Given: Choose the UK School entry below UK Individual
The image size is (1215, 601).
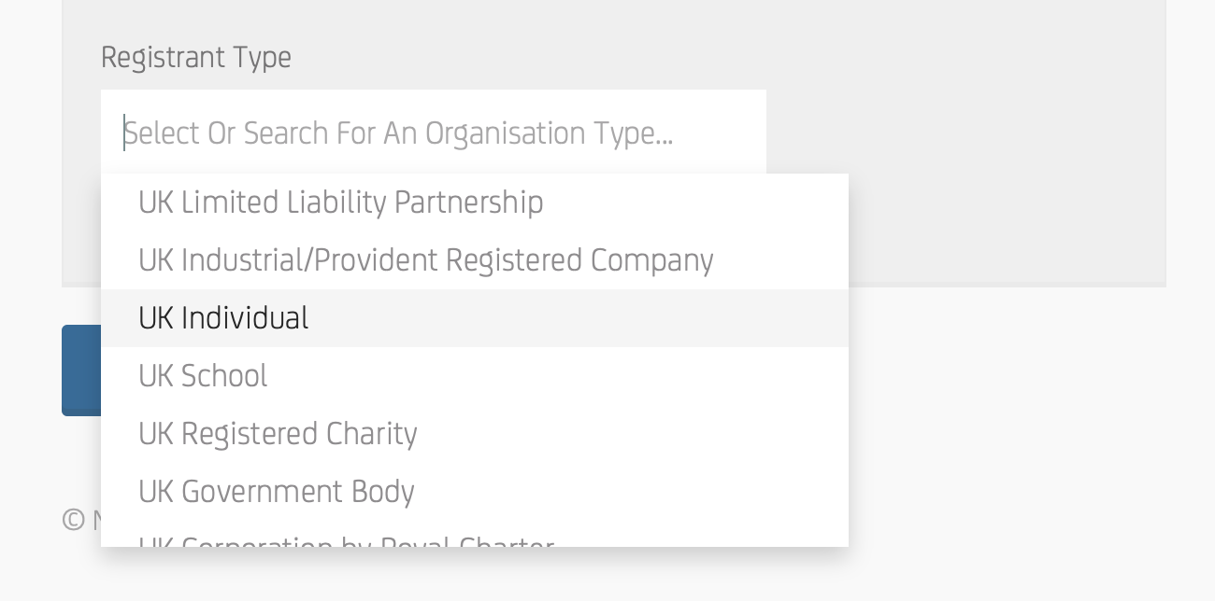Looking at the screenshot, I should pos(203,375).
